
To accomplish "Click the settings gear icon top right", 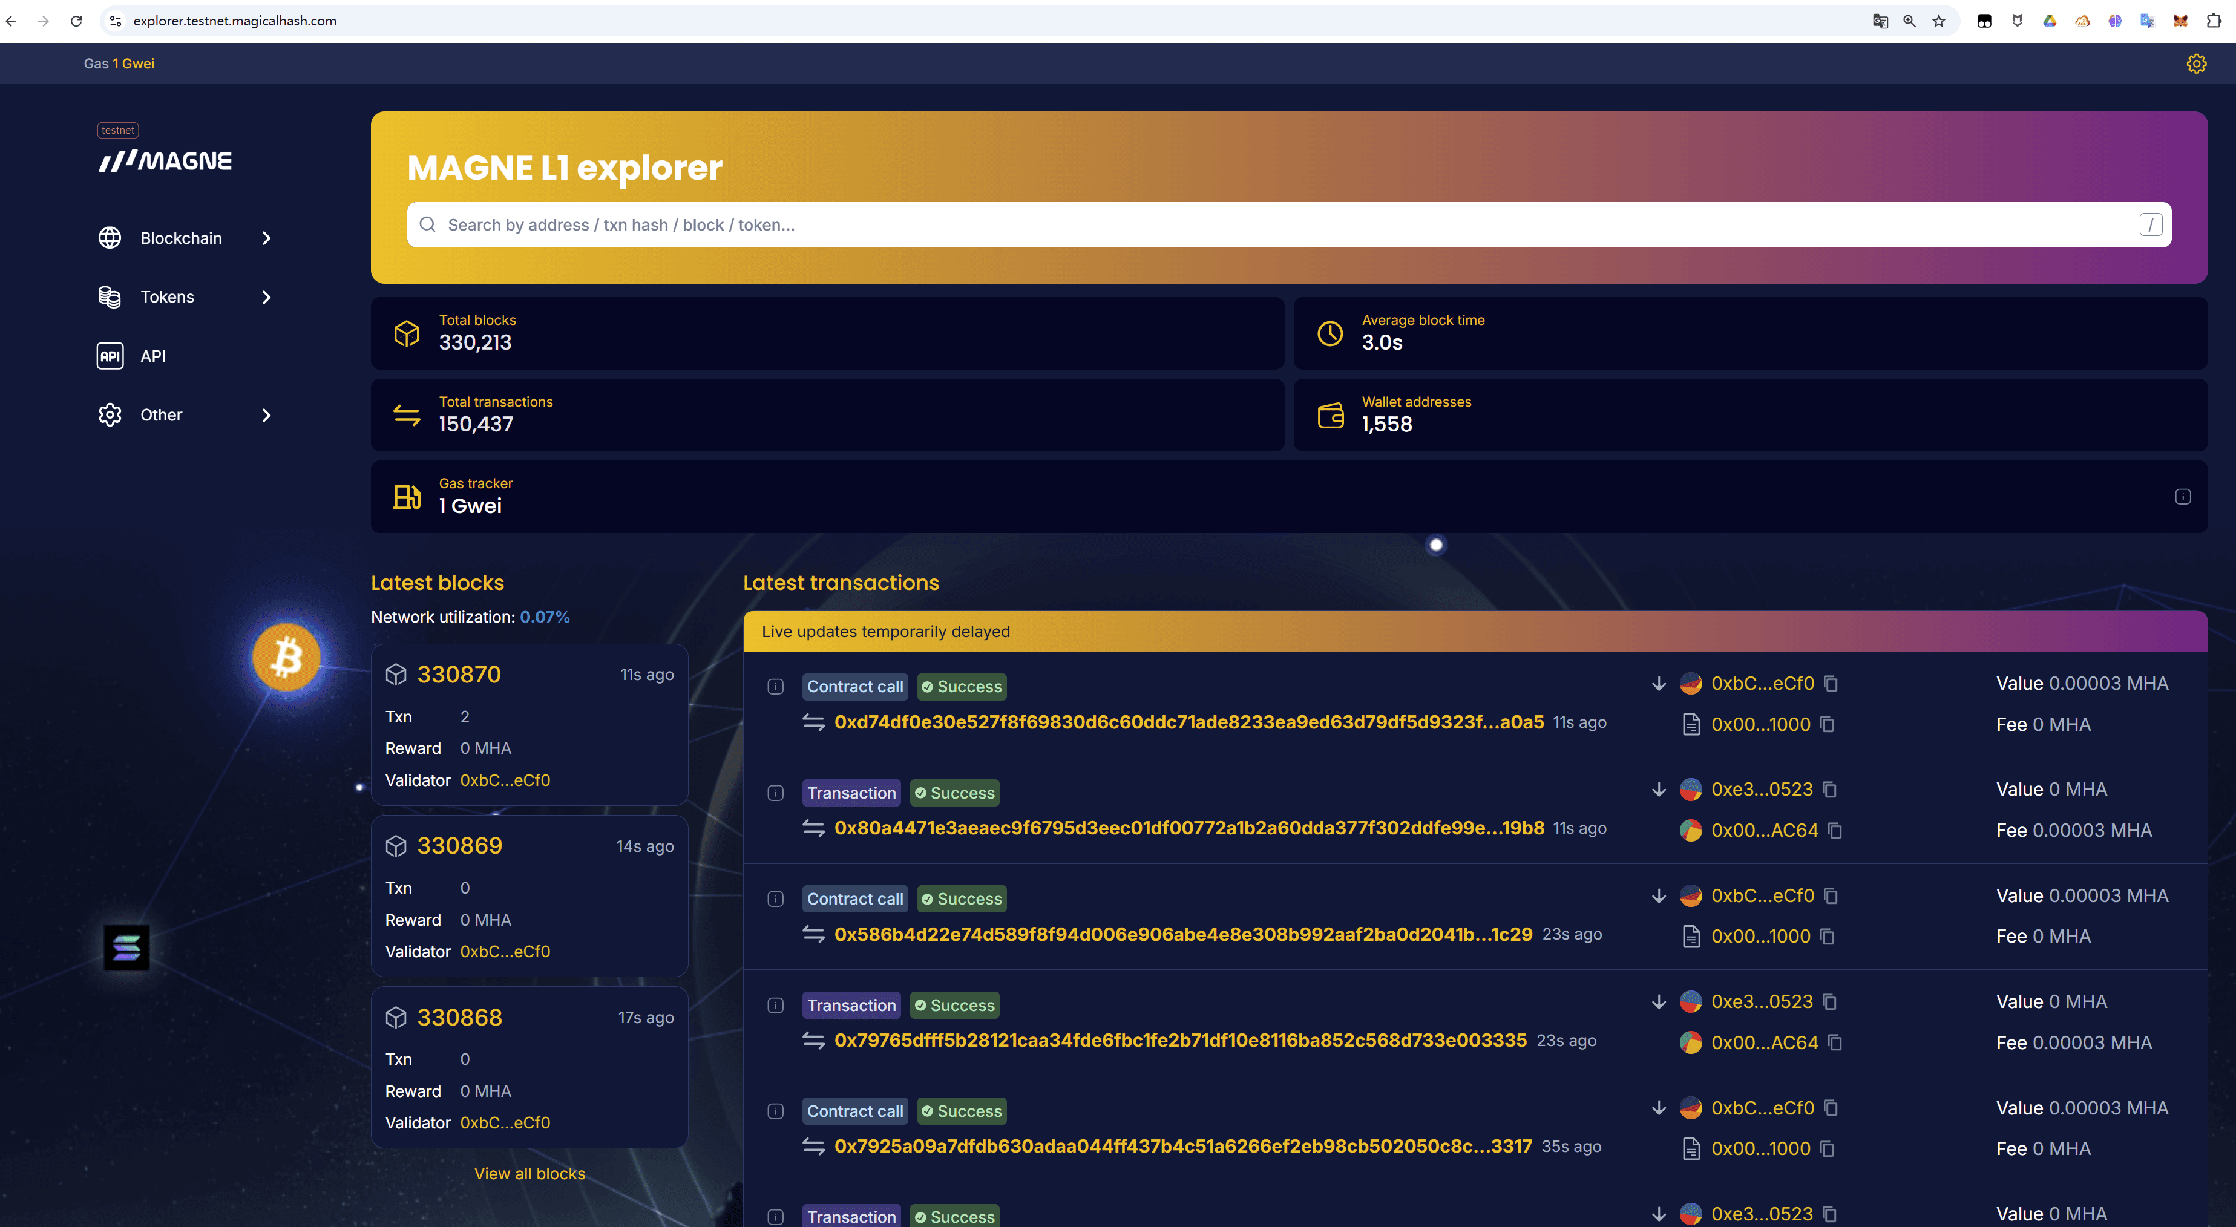I will [x=2195, y=64].
